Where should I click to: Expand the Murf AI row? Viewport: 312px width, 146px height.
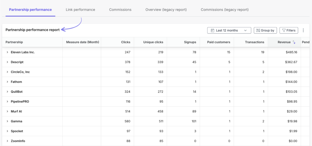point(7,111)
